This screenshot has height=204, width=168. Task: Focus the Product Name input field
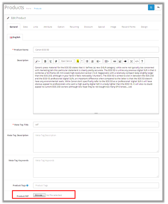pyautogui.click(x=96, y=50)
